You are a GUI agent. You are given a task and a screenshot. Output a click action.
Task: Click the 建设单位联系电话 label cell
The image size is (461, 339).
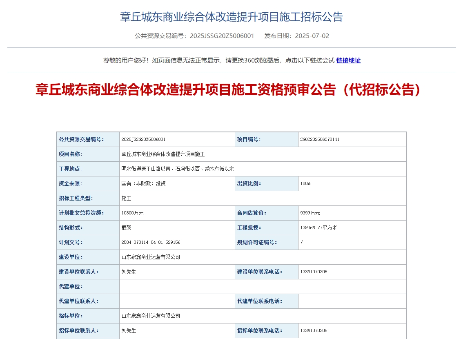pyautogui.click(x=266, y=272)
